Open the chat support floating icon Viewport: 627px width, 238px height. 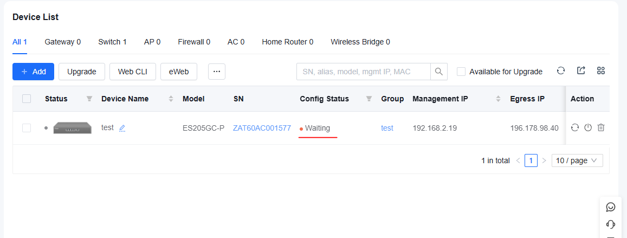pos(611,207)
